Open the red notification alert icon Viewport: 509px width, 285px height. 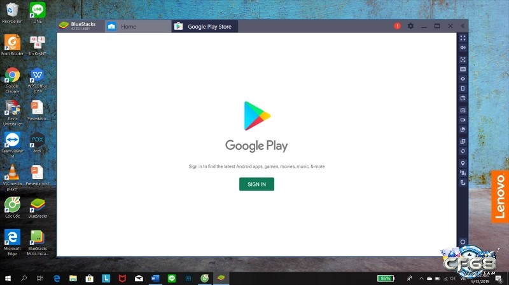tap(397, 26)
